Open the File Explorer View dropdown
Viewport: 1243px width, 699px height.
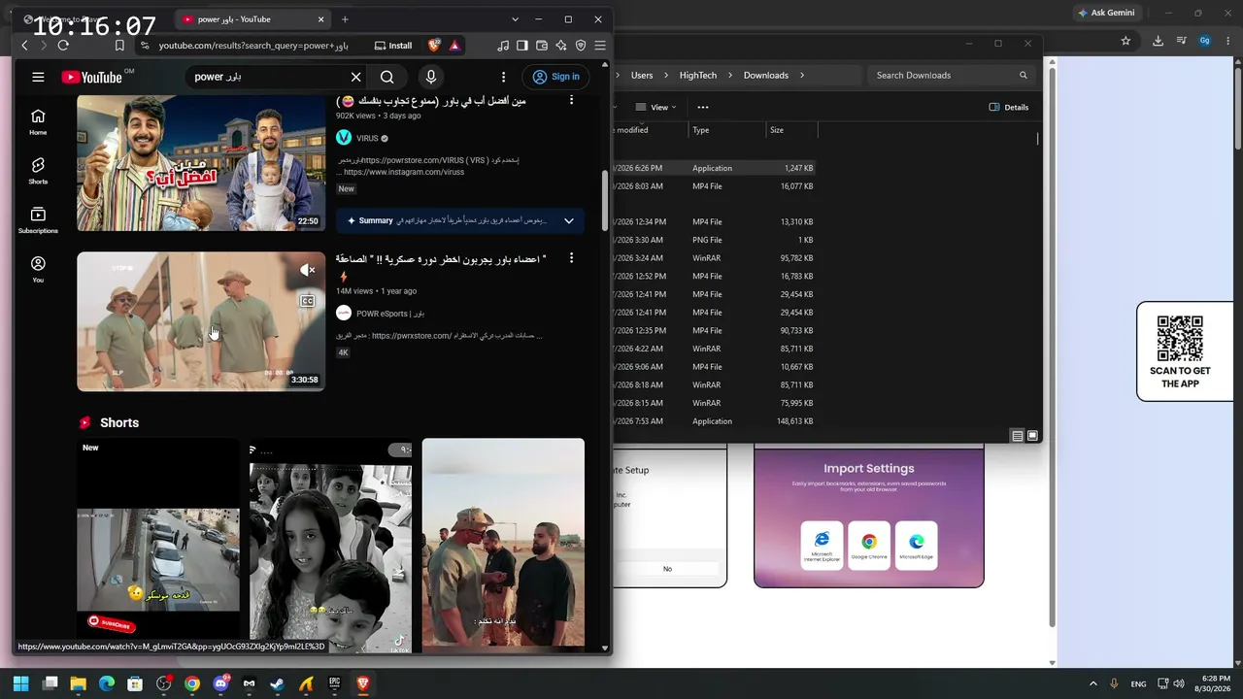[657, 107]
